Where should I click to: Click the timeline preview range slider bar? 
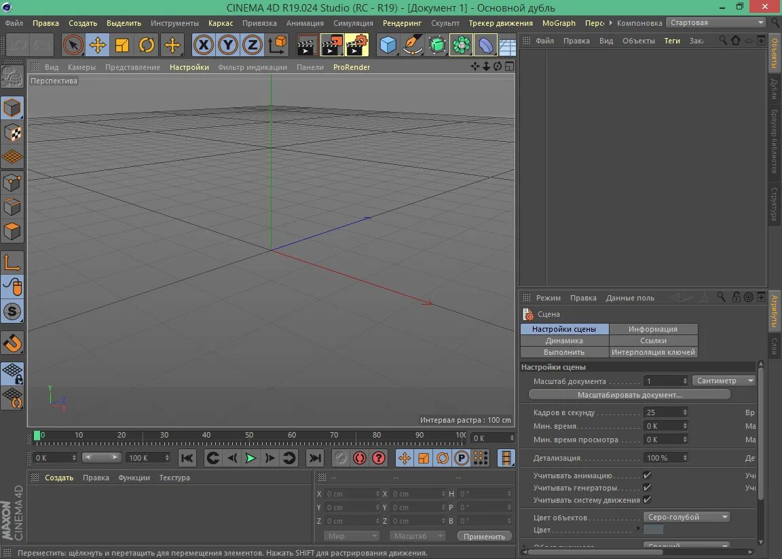[x=101, y=457]
